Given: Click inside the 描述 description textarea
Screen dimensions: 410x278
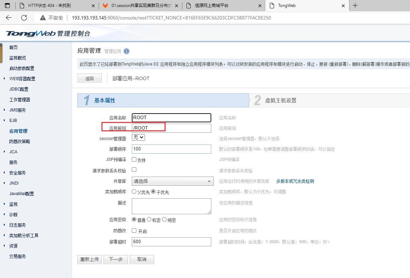Looking at the screenshot, I should [x=171, y=206].
